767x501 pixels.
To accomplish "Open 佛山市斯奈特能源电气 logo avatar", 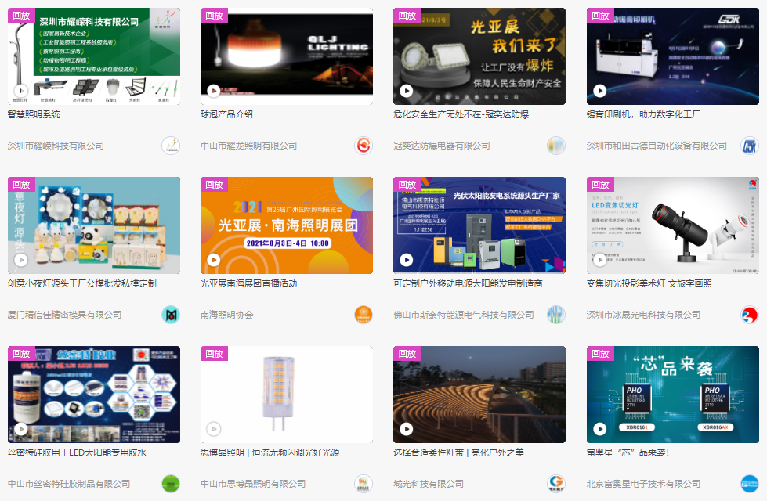I will click(556, 315).
